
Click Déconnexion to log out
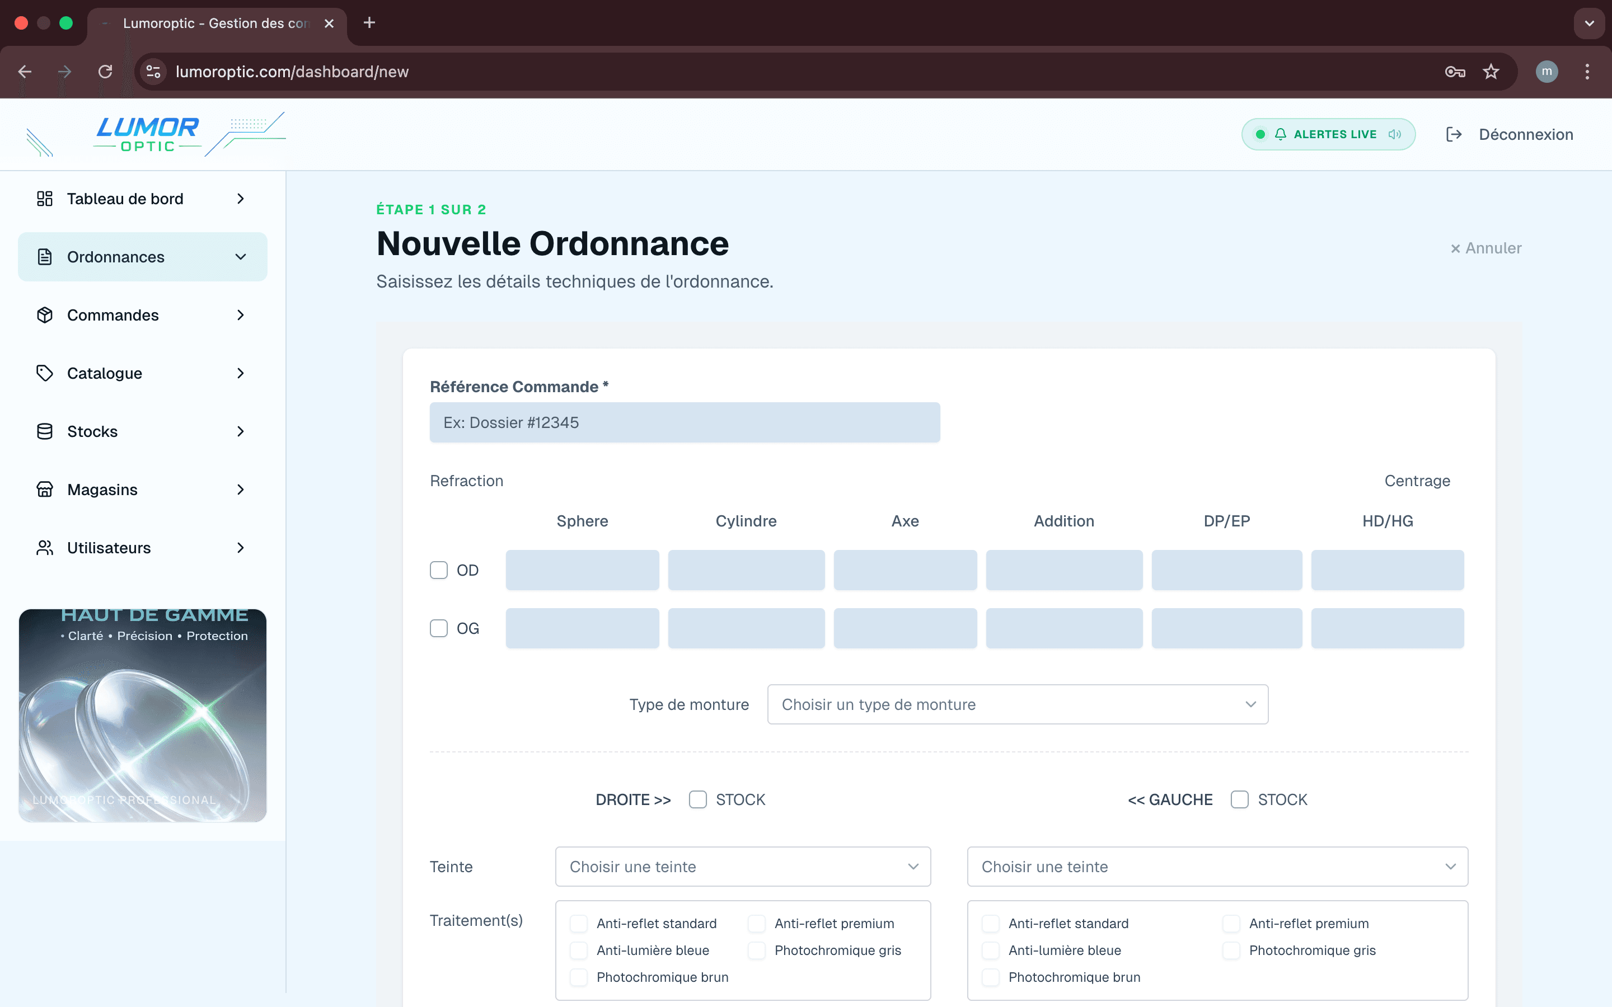pos(1510,134)
